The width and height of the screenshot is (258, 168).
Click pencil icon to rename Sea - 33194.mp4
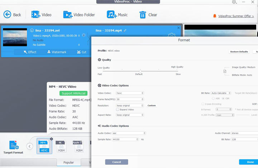(125, 31)
